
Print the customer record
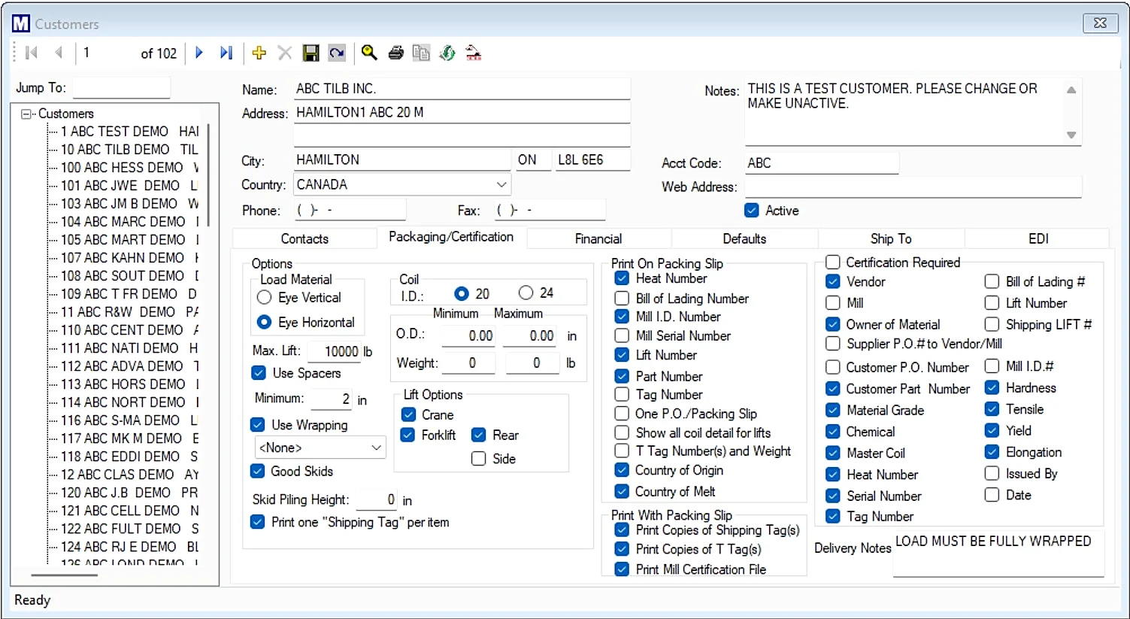click(395, 53)
